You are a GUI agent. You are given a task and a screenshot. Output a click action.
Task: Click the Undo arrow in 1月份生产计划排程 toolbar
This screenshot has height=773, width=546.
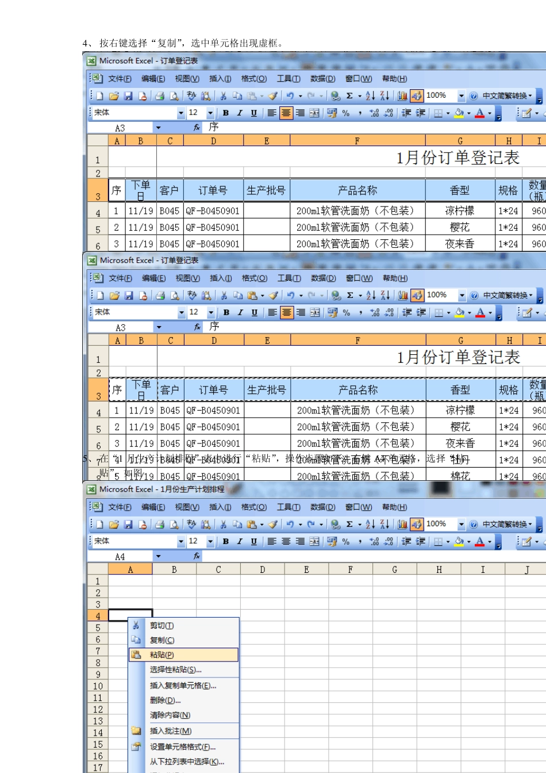[290, 524]
